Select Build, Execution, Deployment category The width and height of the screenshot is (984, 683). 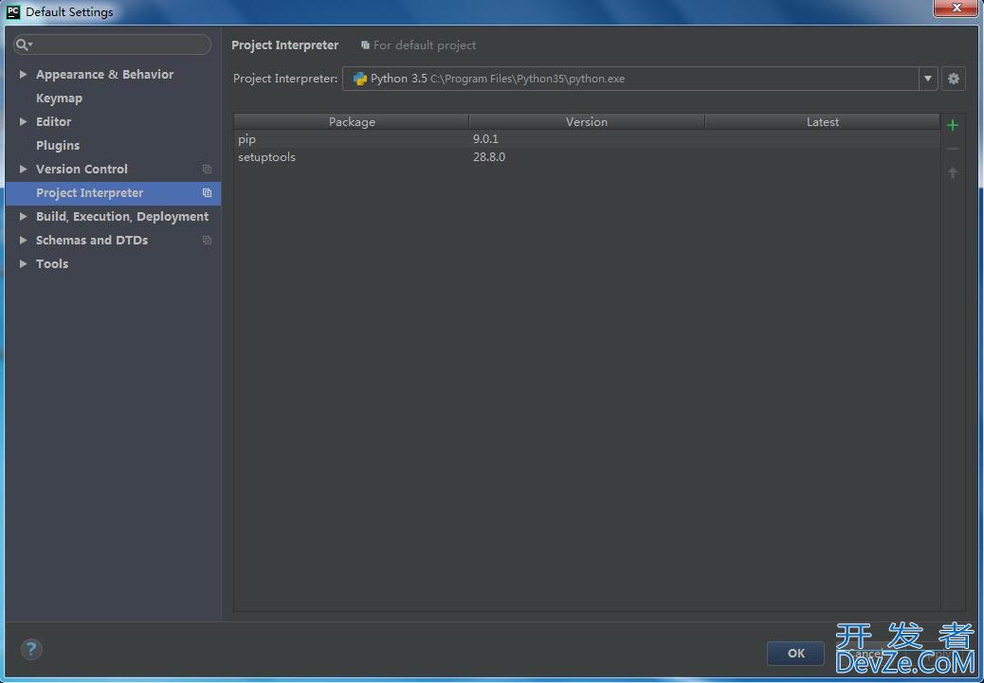click(122, 216)
